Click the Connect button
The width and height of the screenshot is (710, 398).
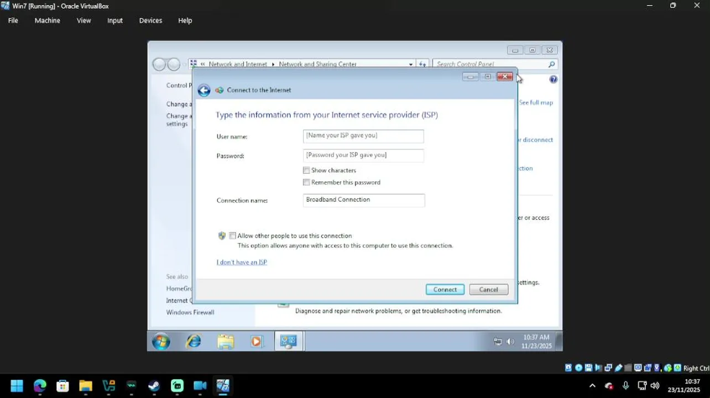click(x=445, y=290)
